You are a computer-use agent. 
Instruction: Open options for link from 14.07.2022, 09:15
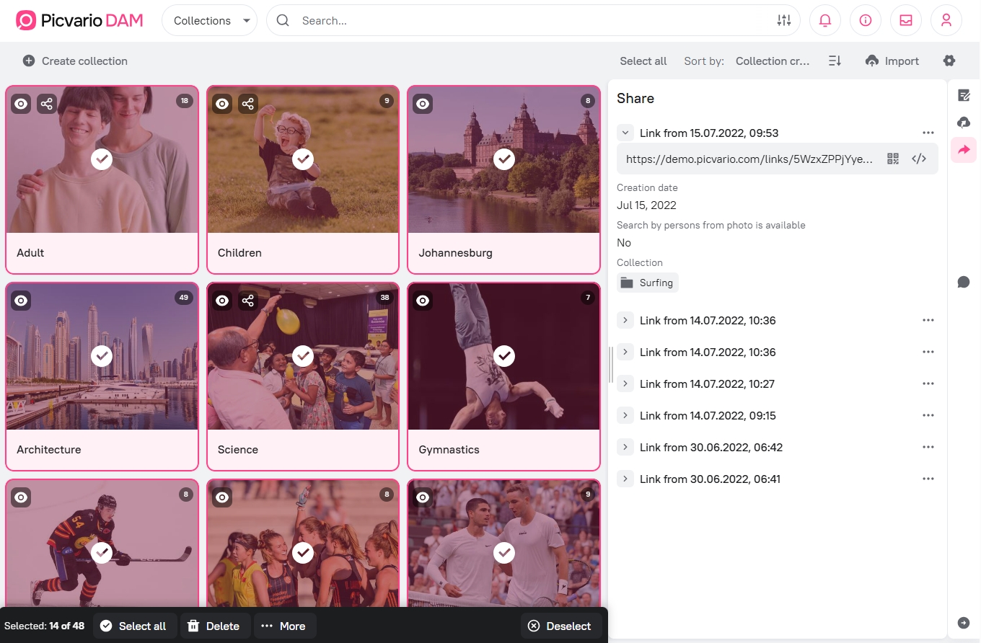(928, 415)
